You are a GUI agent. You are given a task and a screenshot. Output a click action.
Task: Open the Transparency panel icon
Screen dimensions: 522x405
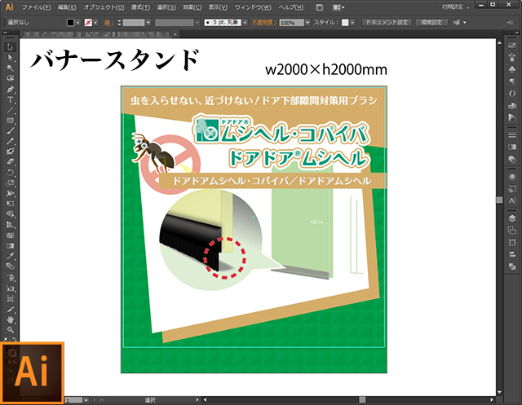(x=512, y=159)
